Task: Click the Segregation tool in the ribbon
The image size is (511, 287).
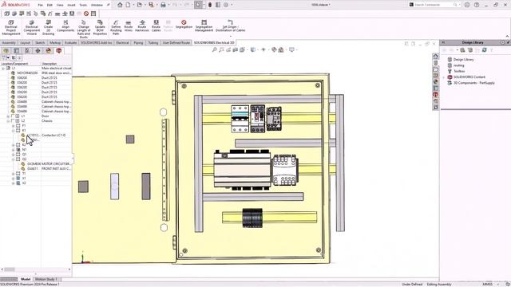Action: 184,25
